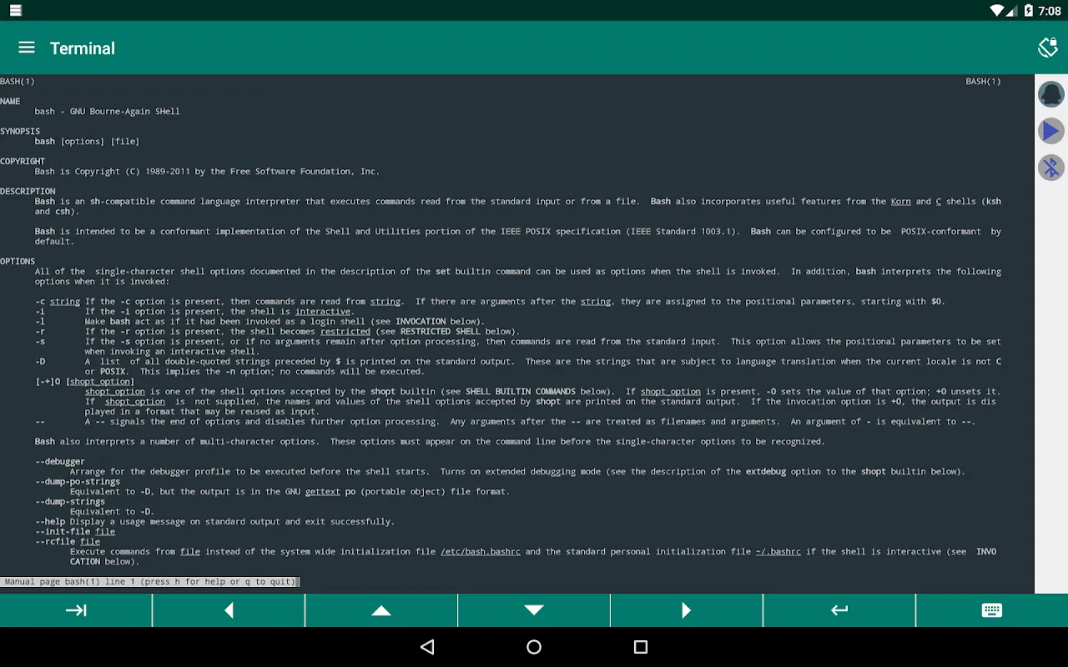Image resolution: width=1068 pixels, height=667 pixels.
Task: Toggle the screen rotation lock icon
Action: tap(1048, 48)
